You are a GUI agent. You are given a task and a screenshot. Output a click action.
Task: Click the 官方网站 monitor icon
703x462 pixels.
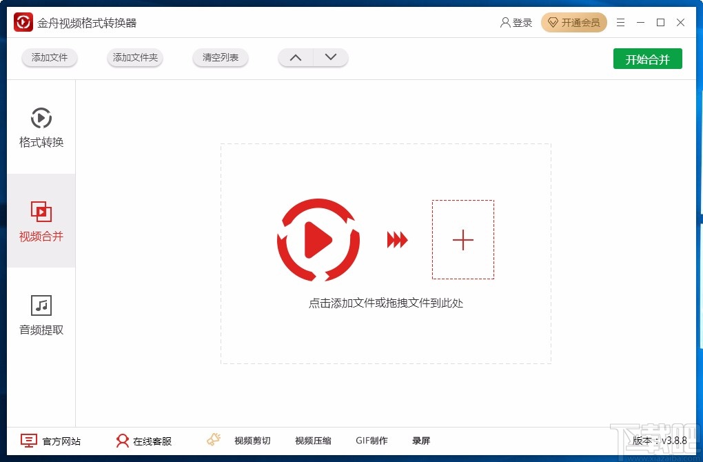pyautogui.click(x=28, y=439)
